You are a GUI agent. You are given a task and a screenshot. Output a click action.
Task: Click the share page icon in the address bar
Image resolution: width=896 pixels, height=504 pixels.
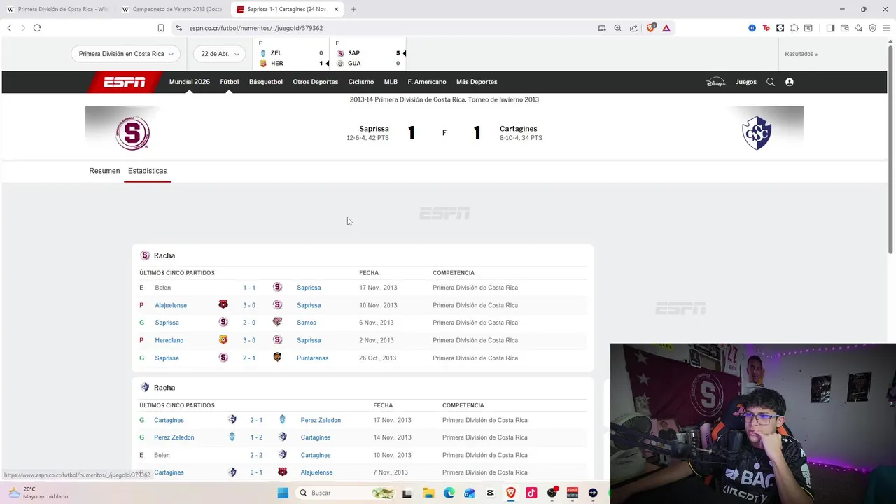pos(633,28)
